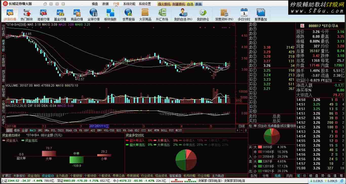This screenshot has height=184, width=346.
Task: Select 个股研报 vertical side tab
Action: click(3, 61)
